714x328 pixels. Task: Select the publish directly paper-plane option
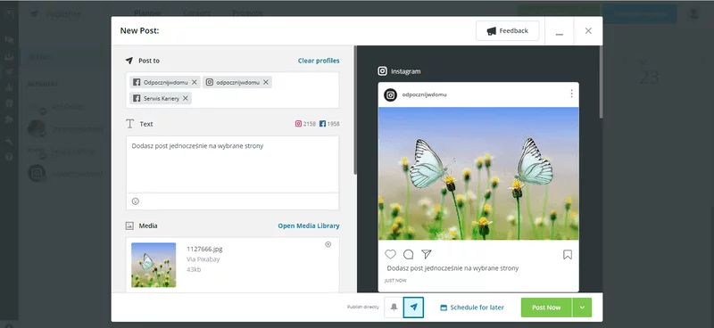413,307
